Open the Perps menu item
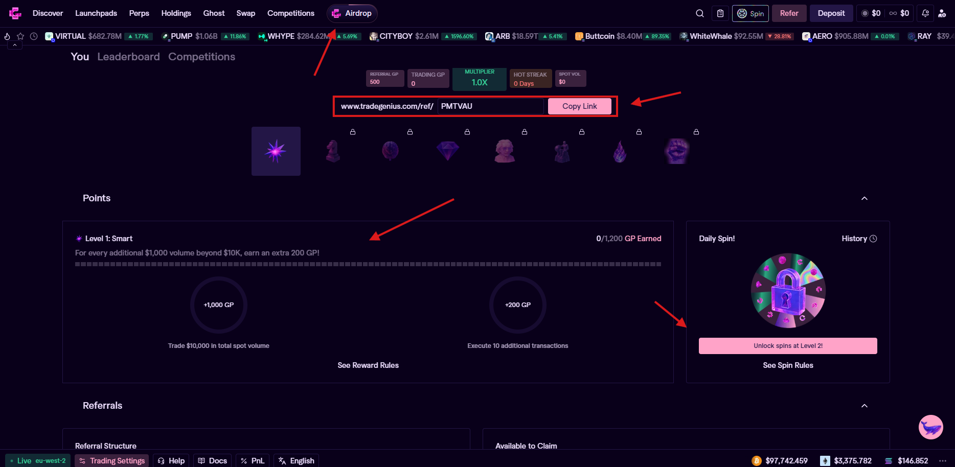The image size is (955, 467). point(139,13)
